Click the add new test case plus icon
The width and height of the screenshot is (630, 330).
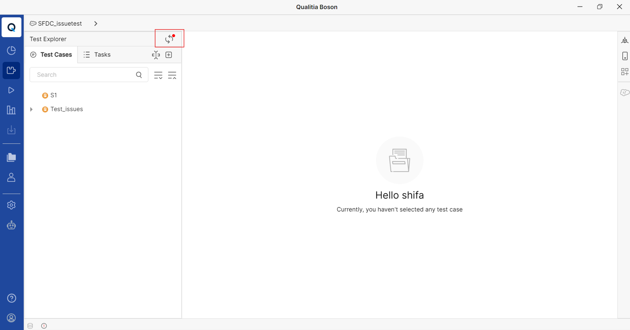169,55
